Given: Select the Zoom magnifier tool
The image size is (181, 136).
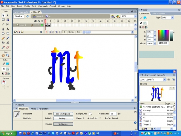Looking at the screenshot, I should (x=8, y=56).
